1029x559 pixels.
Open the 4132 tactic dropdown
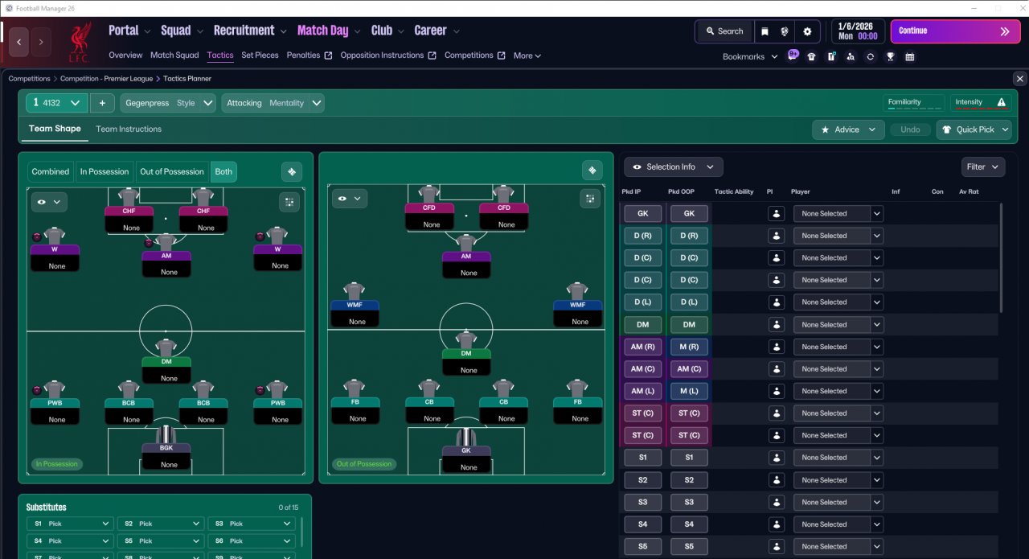click(x=56, y=103)
